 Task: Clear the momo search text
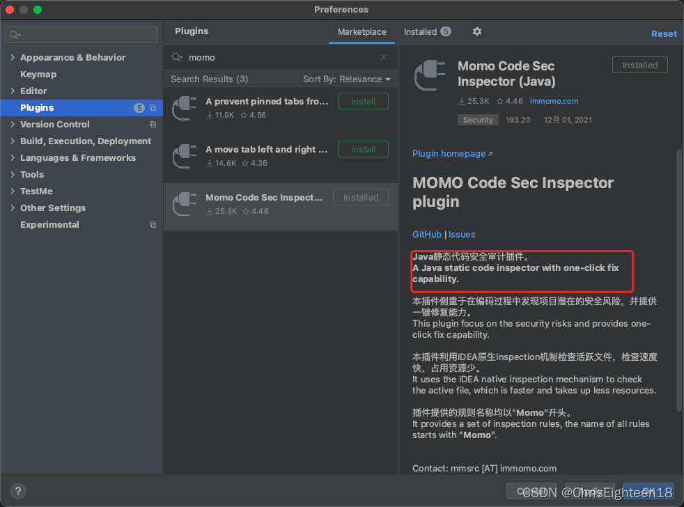383,57
